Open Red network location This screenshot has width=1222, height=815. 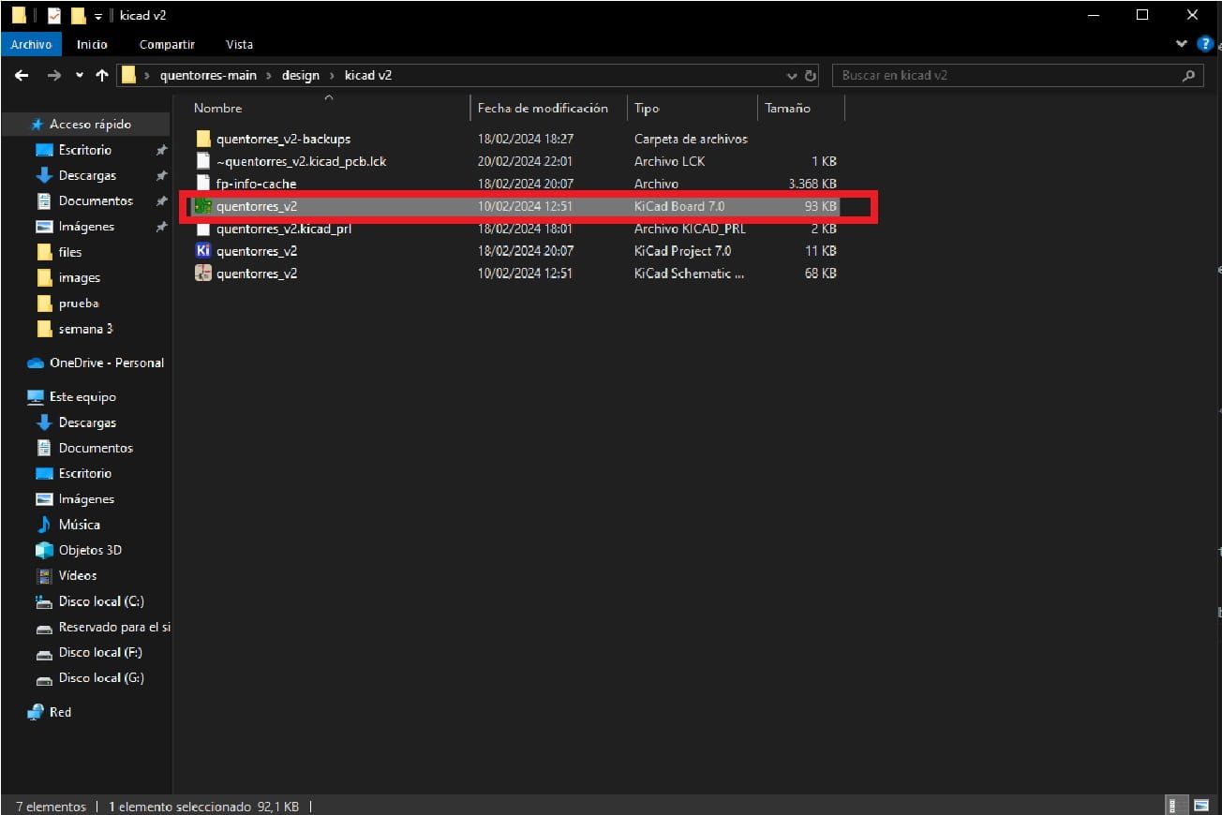(x=50, y=712)
